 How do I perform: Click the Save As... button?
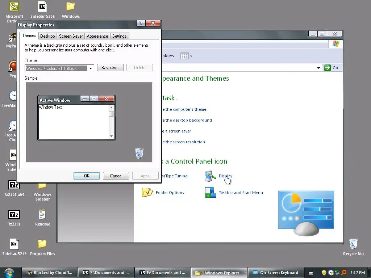[110, 68]
